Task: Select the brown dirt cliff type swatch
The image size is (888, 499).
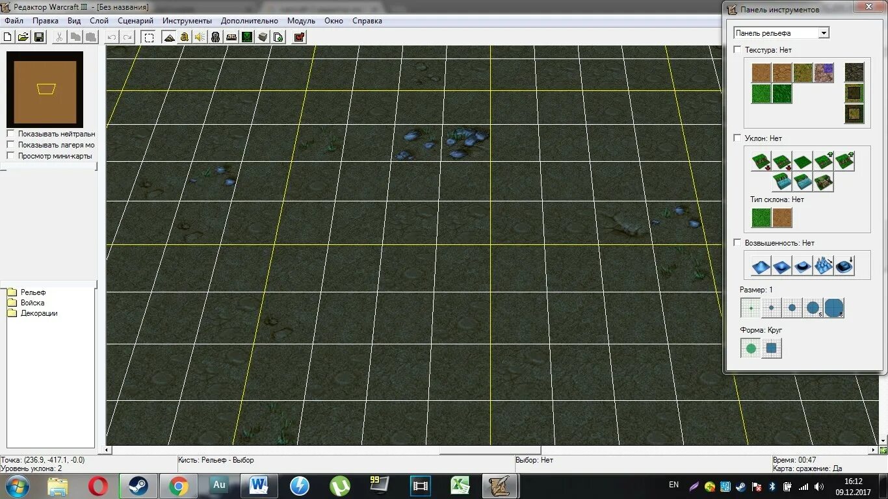Action: pyautogui.click(x=782, y=218)
